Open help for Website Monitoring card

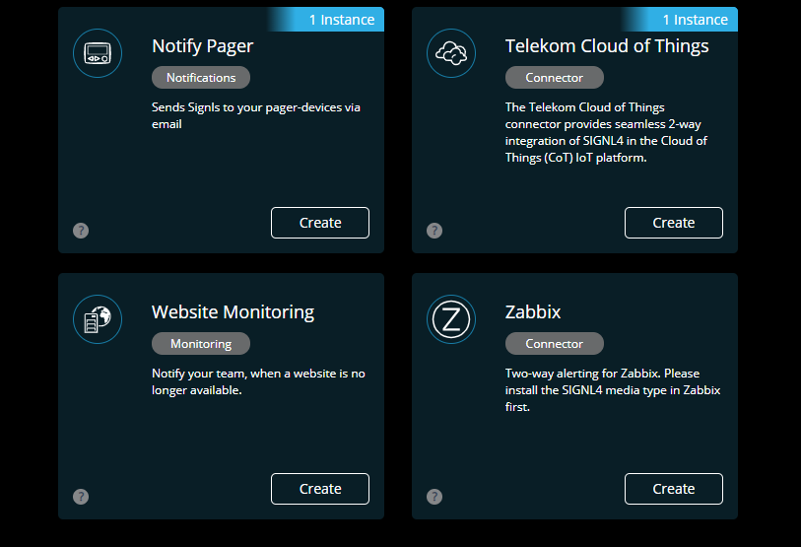(81, 497)
